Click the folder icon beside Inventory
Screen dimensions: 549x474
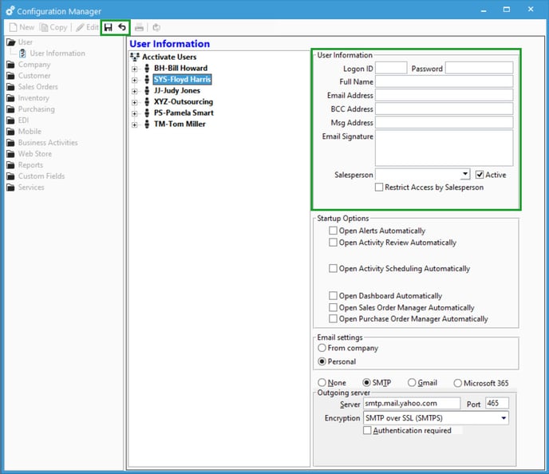coord(11,98)
